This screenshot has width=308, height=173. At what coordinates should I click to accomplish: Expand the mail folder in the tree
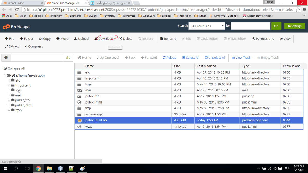click(x=9, y=95)
